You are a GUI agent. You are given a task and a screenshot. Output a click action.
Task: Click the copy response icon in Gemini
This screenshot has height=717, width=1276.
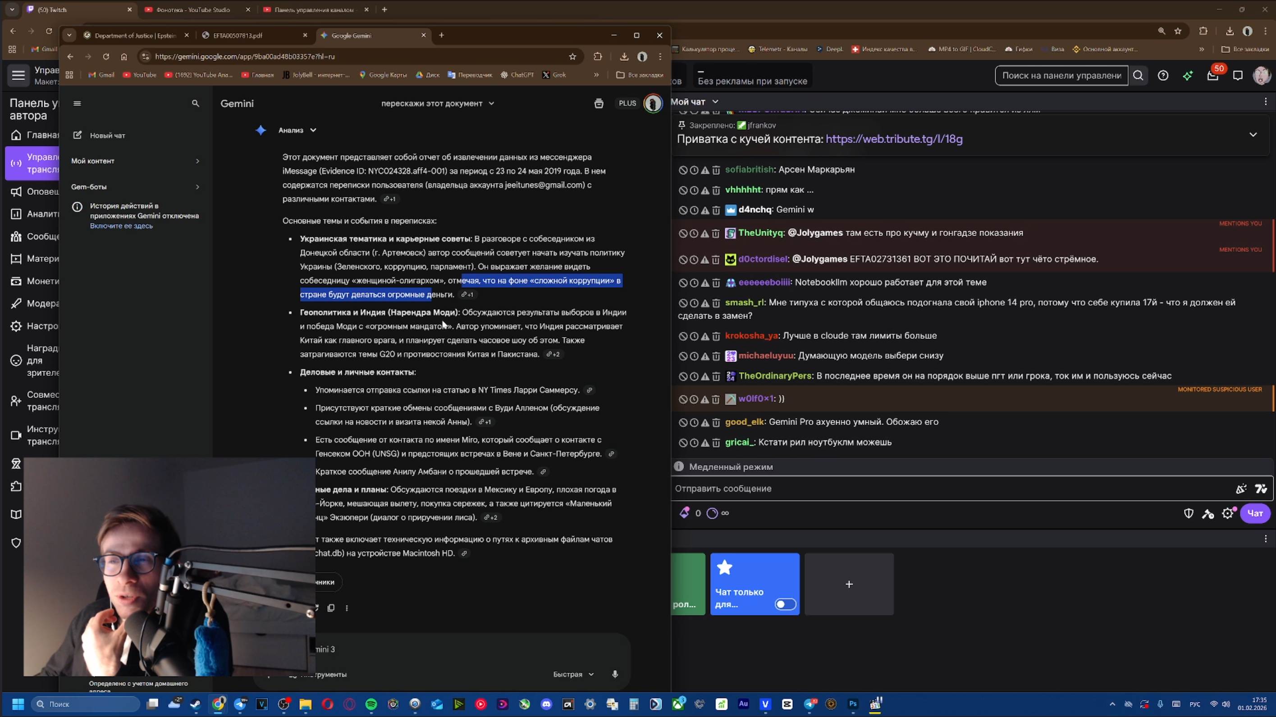click(331, 607)
